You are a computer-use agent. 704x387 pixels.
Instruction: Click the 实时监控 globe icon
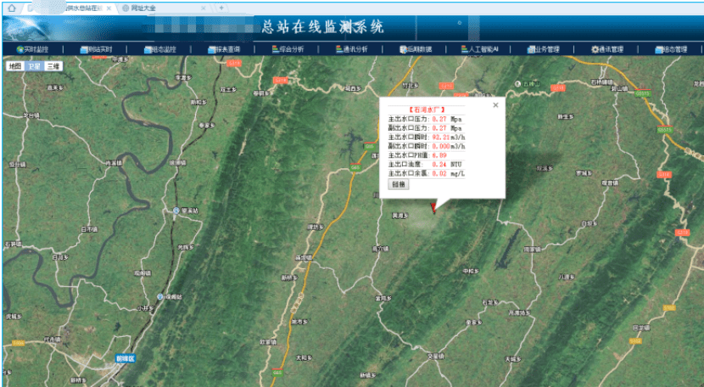tap(20, 50)
